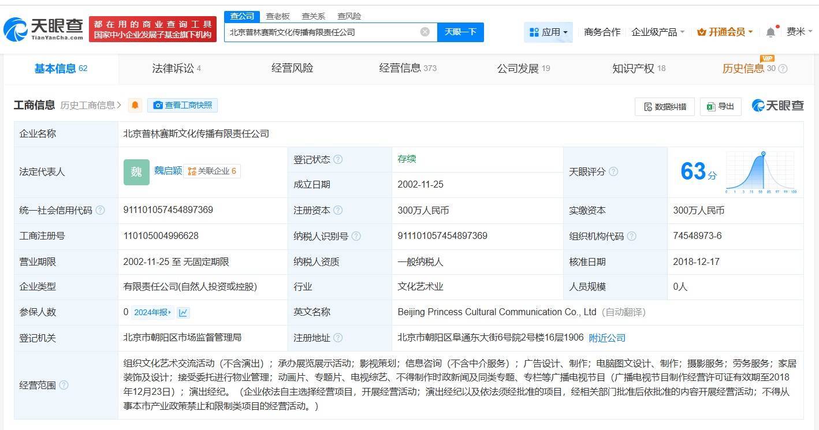
Task: Click the 天眼一下 search button
Action: [x=460, y=32]
